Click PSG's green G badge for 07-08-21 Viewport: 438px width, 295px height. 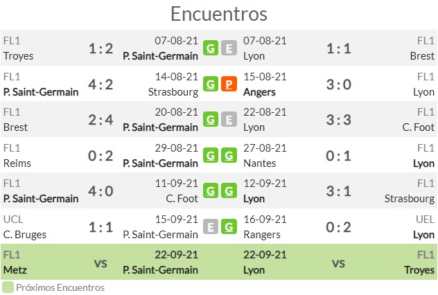211,48
